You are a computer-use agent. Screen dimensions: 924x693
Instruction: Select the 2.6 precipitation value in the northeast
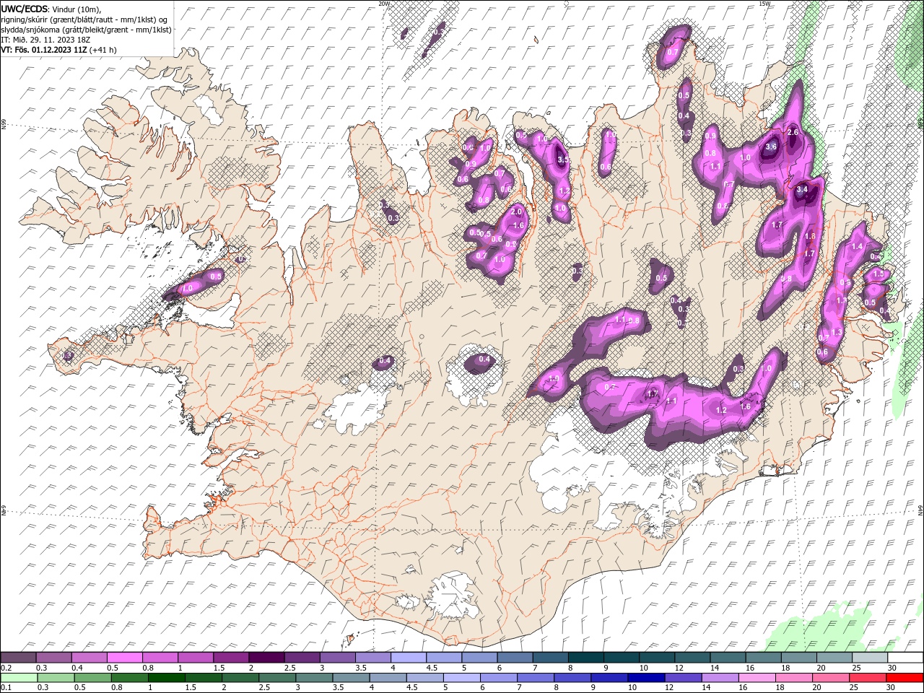pos(793,132)
